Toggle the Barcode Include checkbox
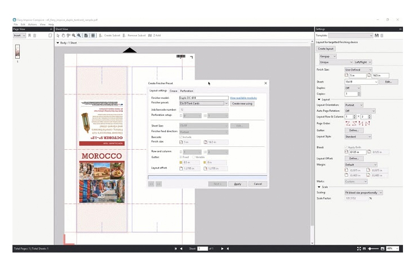 [181, 137]
